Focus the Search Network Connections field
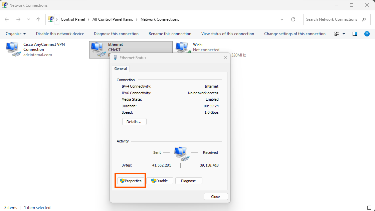Viewport: 375px width, 211px height. point(336,19)
